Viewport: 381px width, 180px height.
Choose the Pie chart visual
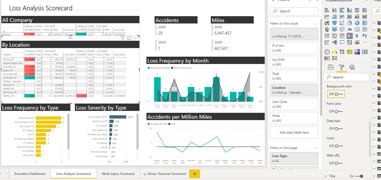click(x=349, y=23)
